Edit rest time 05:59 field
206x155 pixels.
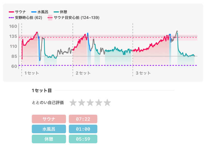(x=83, y=139)
